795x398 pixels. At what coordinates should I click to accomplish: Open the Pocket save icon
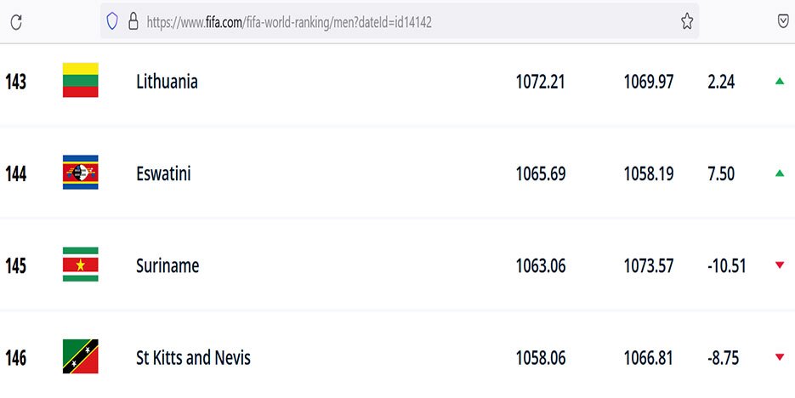click(783, 22)
